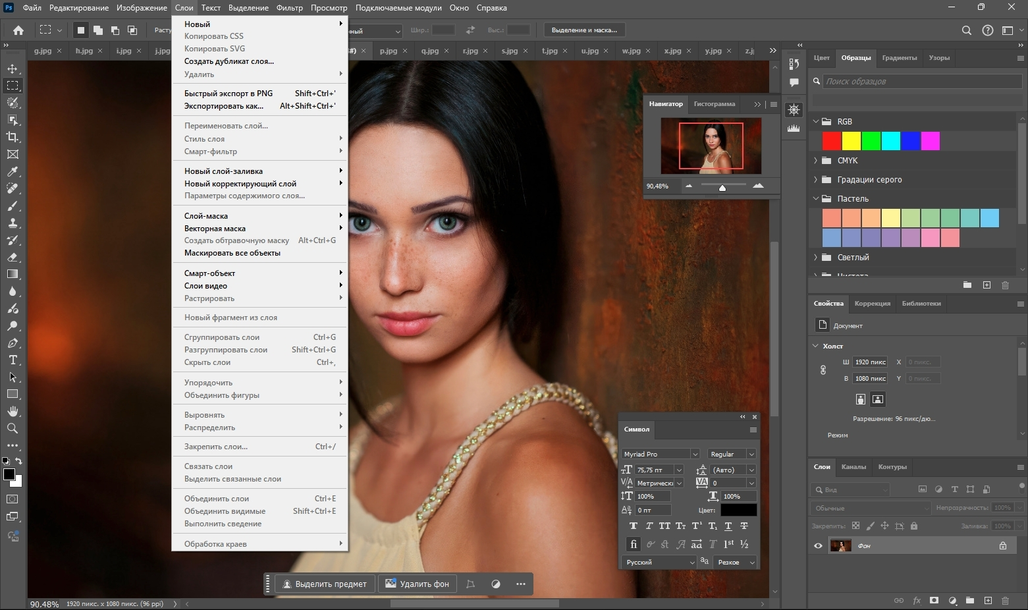Open the Myriad Pro font dropdown

coord(694,454)
